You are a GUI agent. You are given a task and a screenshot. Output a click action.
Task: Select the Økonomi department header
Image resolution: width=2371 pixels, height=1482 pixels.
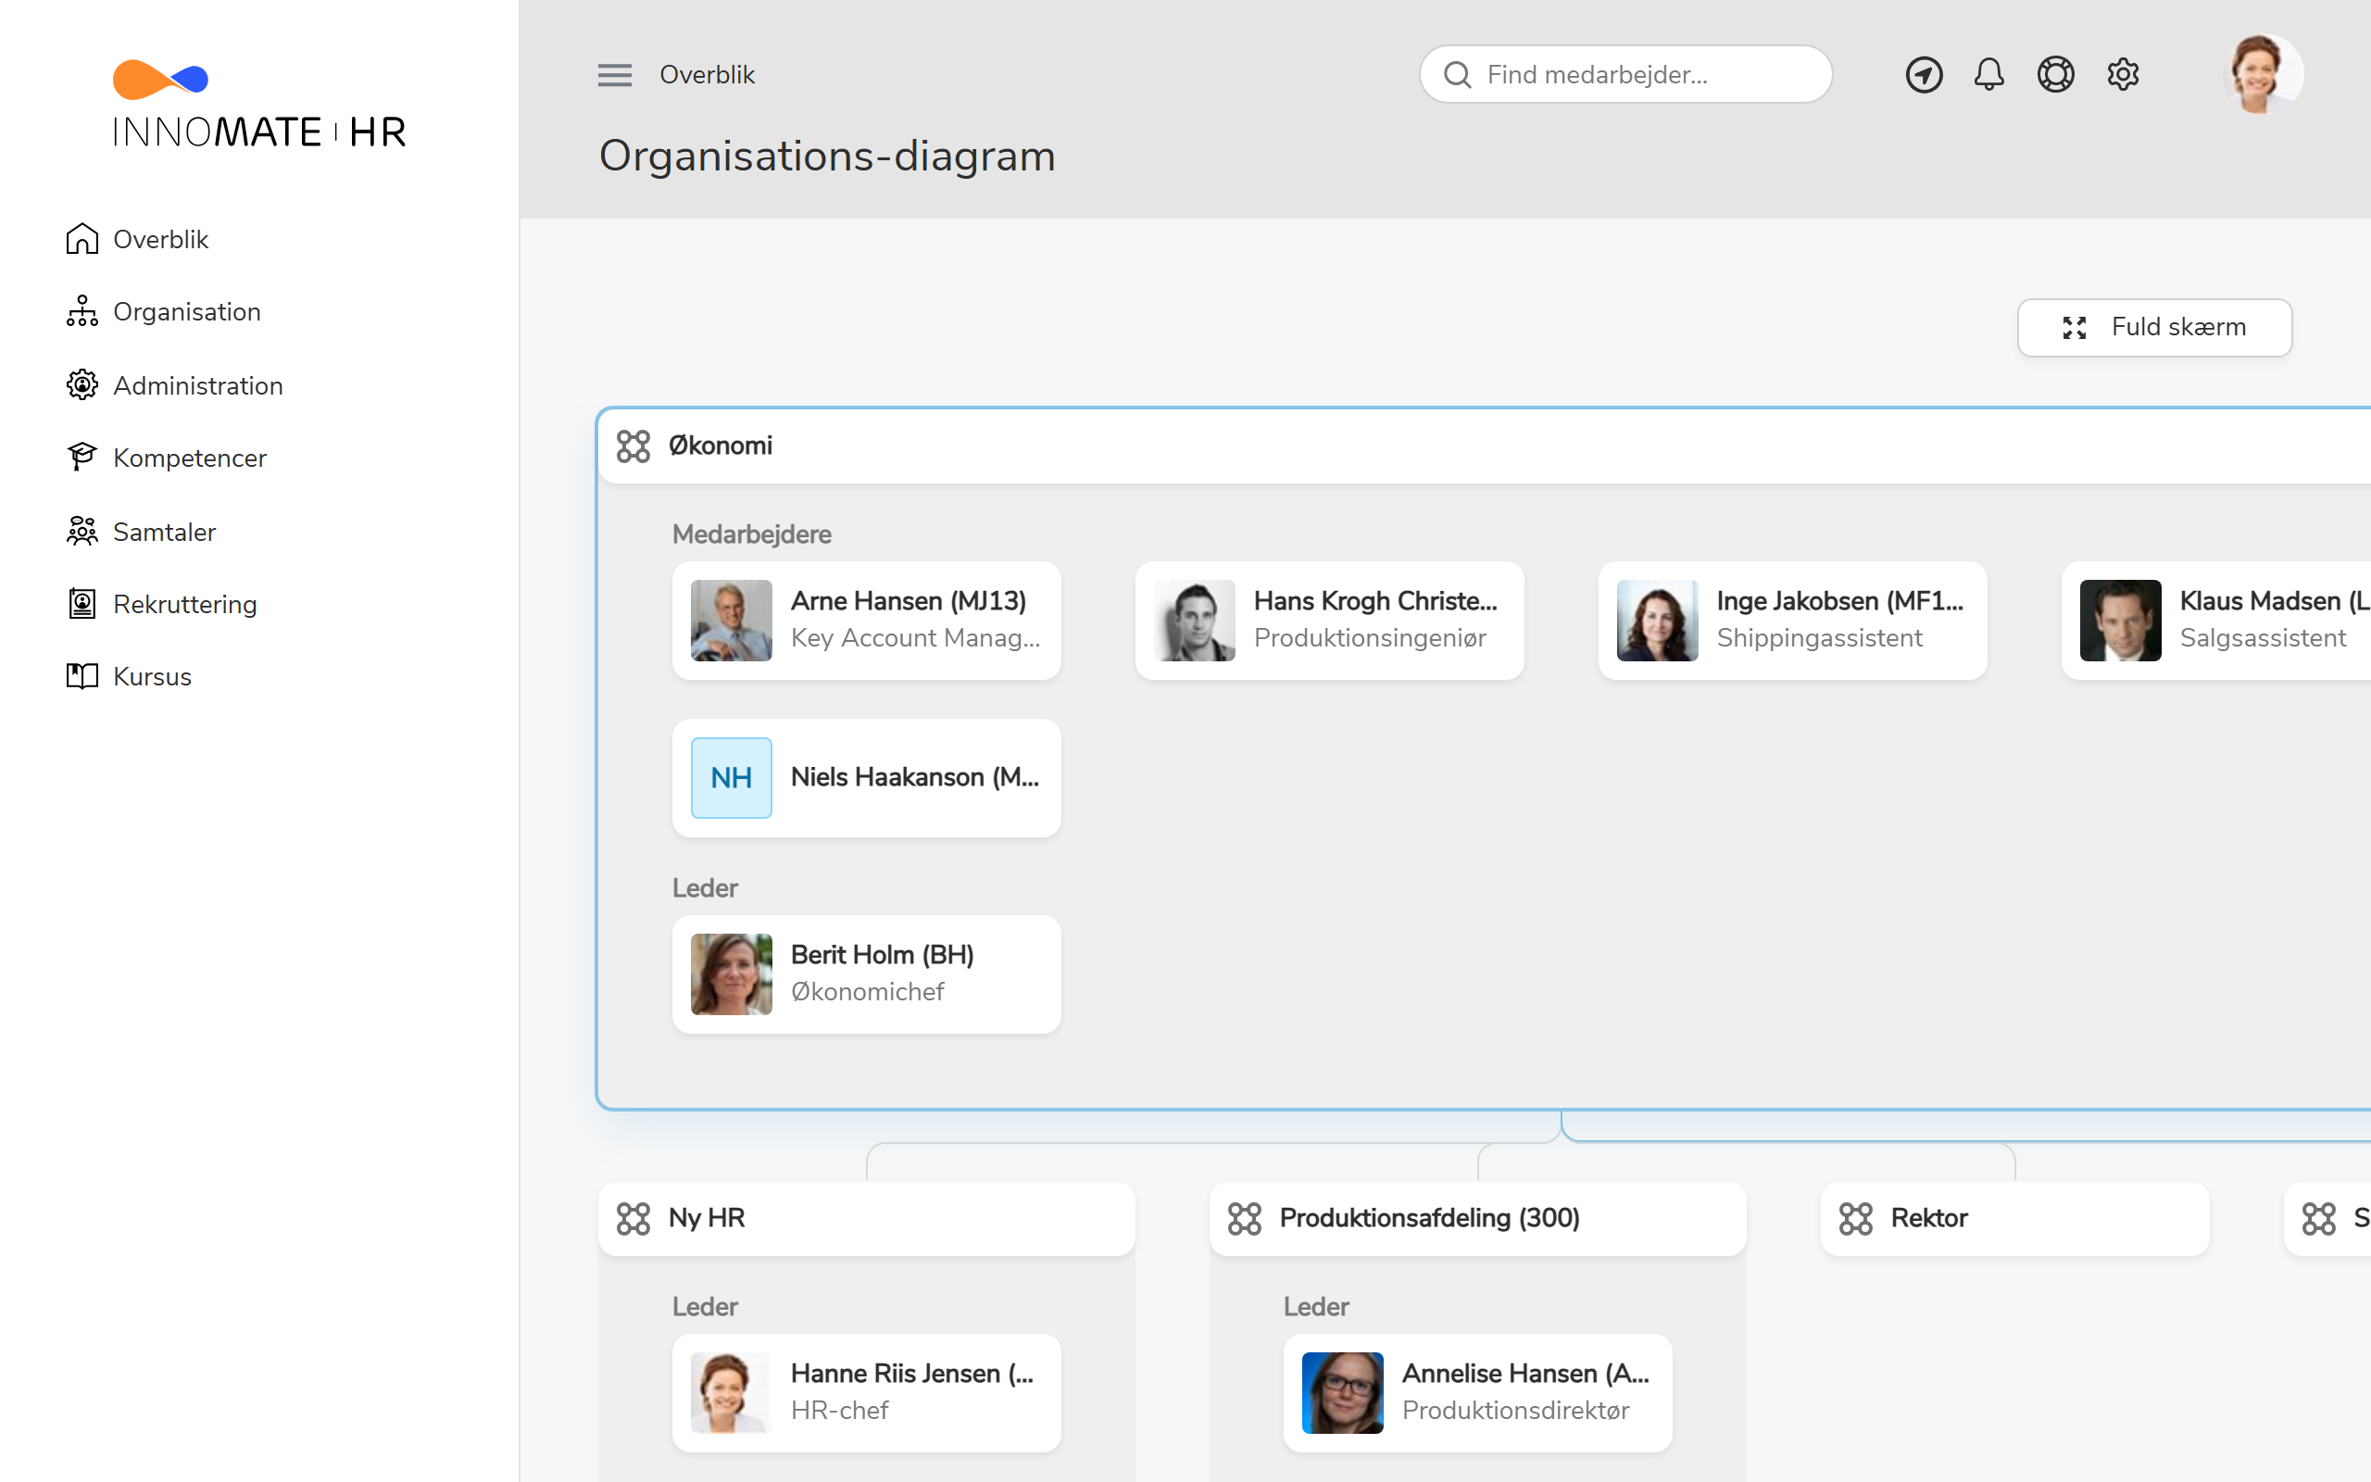(x=1485, y=446)
